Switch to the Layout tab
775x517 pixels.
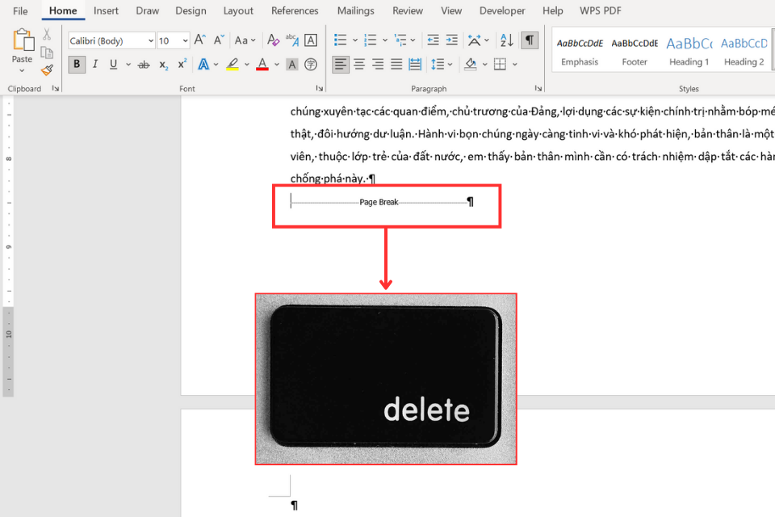(238, 11)
